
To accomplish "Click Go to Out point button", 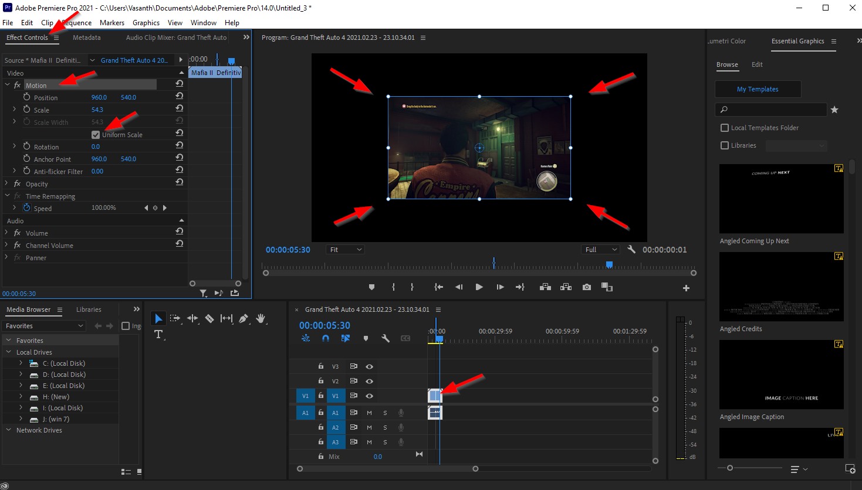I will [x=520, y=287].
